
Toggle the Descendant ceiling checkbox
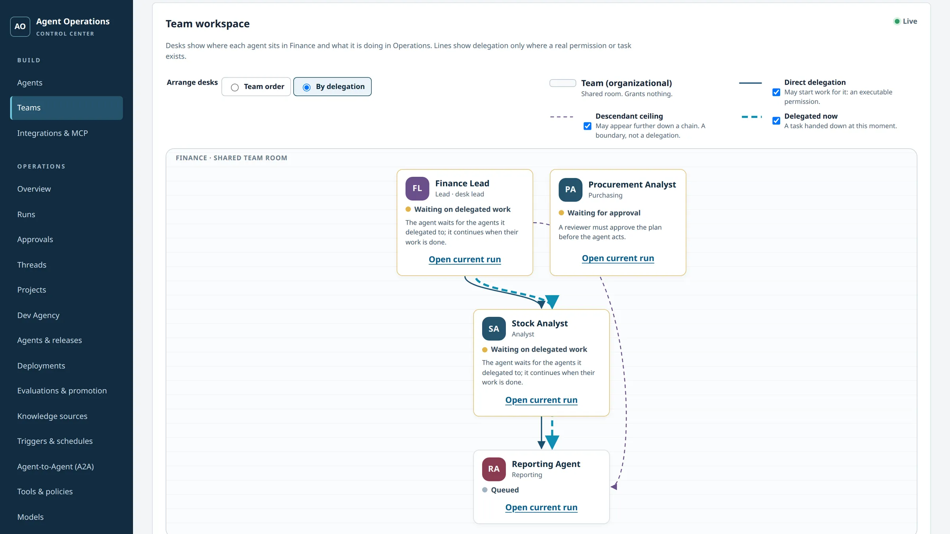click(x=587, y=126)
